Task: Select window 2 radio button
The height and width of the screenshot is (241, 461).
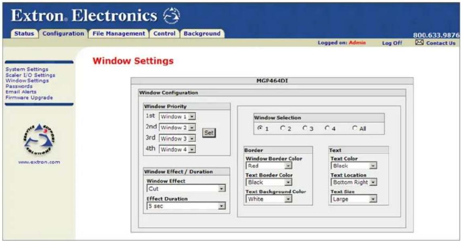Action: (283, 128)
